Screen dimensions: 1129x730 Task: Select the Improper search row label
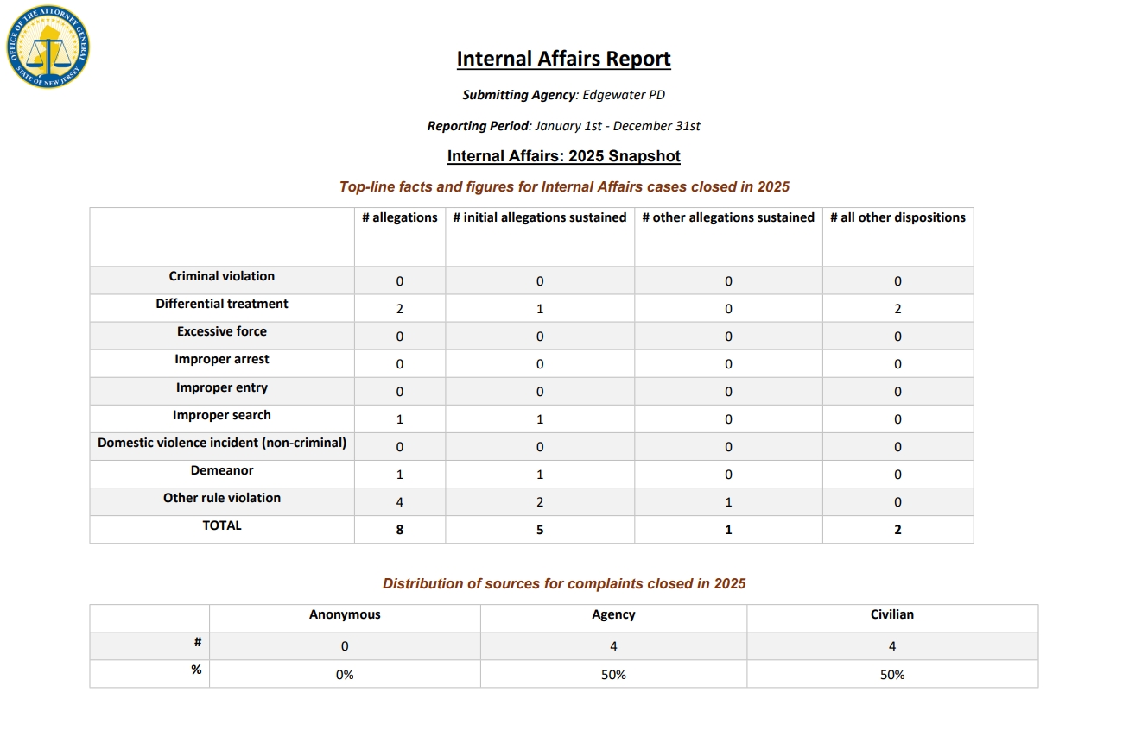tap(222, 415)
